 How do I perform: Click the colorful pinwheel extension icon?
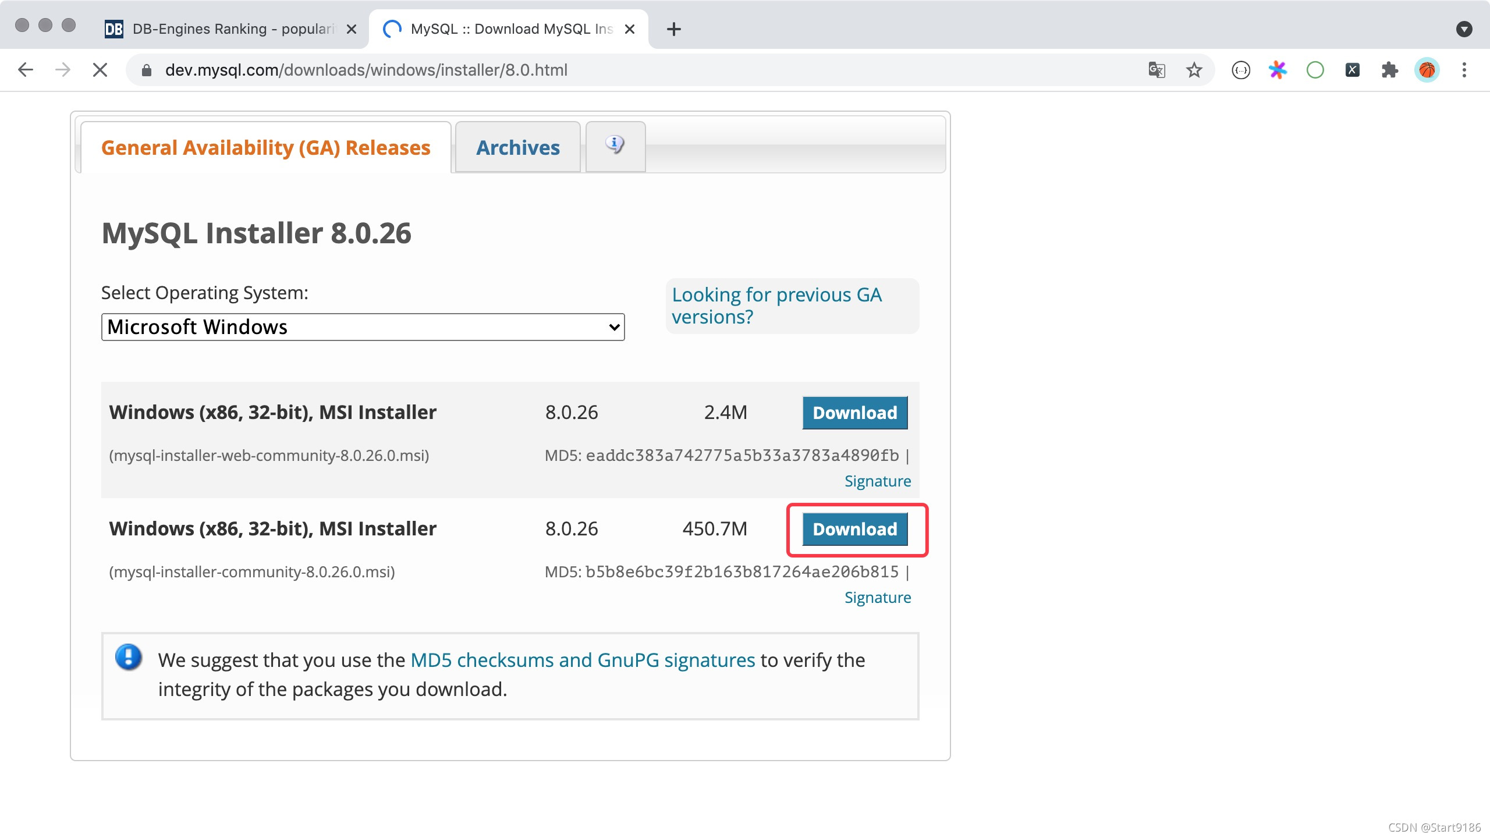pos(1278,70)
